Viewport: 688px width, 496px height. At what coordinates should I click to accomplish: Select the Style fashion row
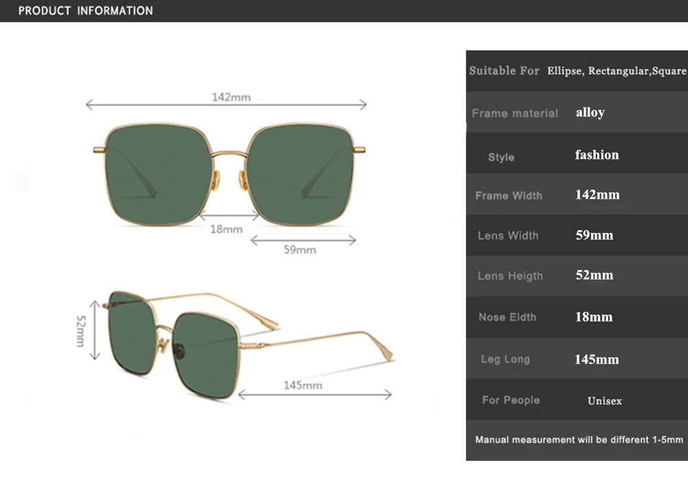(x=577, y=153)
